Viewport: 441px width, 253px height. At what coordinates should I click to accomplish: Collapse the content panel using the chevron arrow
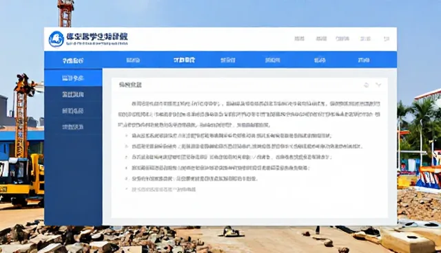pos(378,85)
